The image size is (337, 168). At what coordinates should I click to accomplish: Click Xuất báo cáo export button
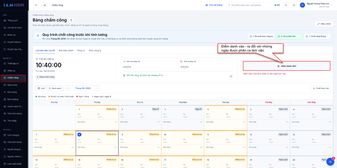pos(321,88)
